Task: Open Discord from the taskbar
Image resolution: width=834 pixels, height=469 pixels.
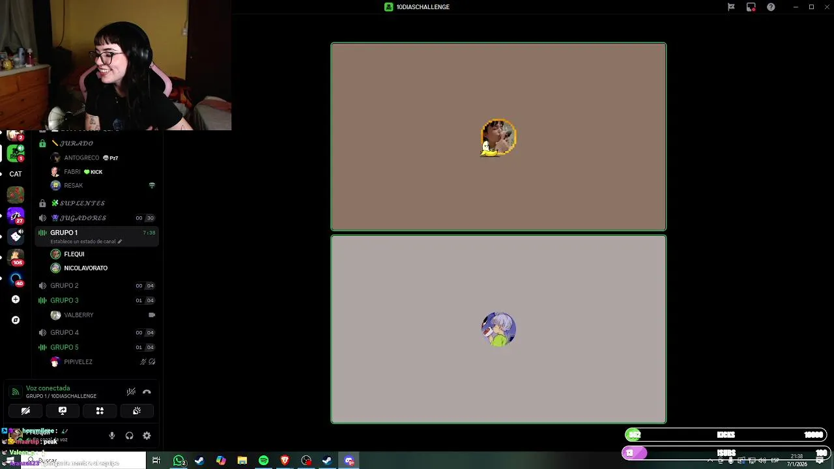Action: [x=349, y=461]
